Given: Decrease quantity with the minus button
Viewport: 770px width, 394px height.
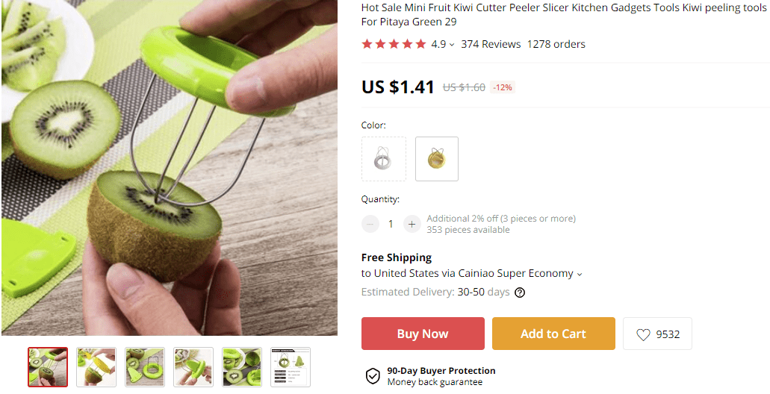Looking at the screenshot, I should pyautogui.click(x=370, y=224).
